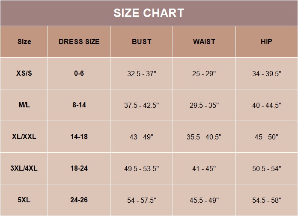Click hip measurement 54.5 - 58"
298x216 pixels.
(x=266, y=201)
